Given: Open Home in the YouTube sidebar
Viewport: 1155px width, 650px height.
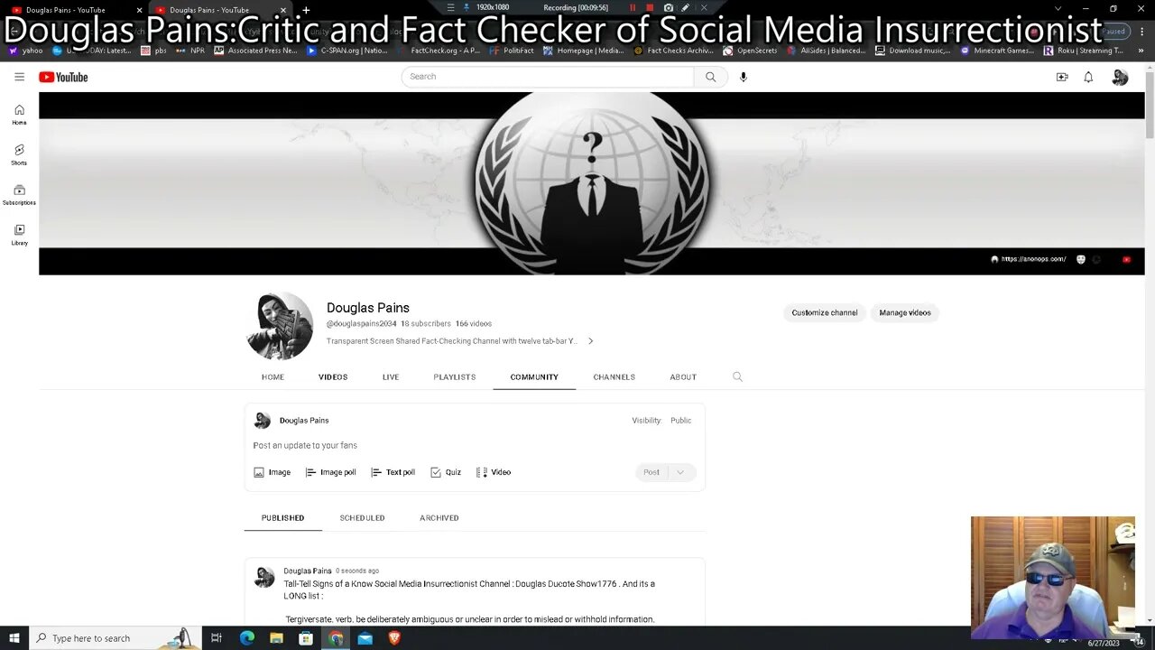Looking at the screenshot, I should pyautogui.click(x=19, y=115).
